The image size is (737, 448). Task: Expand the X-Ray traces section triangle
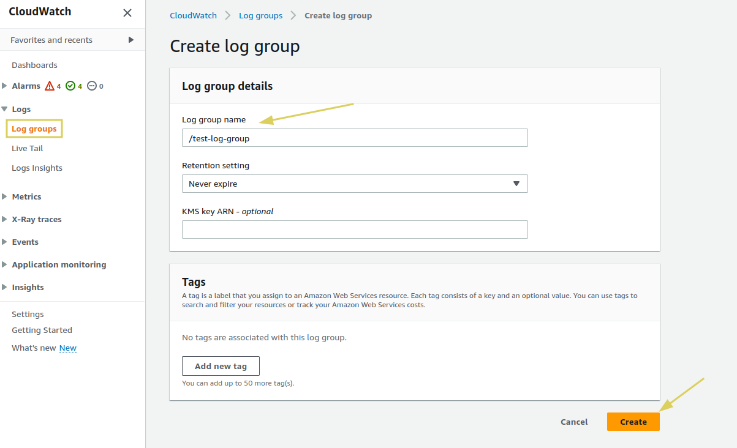pyautogui.click(x=4, y=219)
